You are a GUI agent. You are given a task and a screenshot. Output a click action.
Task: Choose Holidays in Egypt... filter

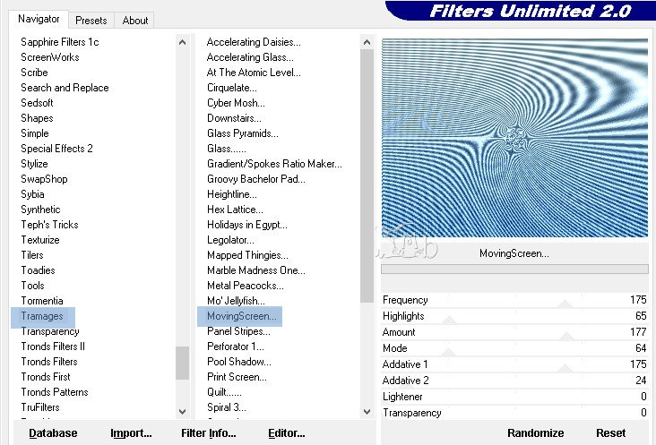[x=247, y=225]
